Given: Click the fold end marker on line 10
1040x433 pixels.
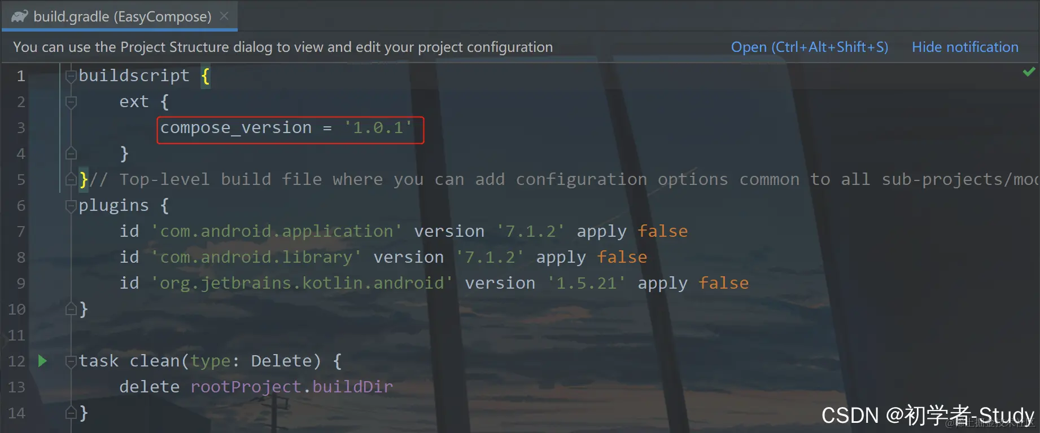Looking at the screenshot, I should coord(71,309).
